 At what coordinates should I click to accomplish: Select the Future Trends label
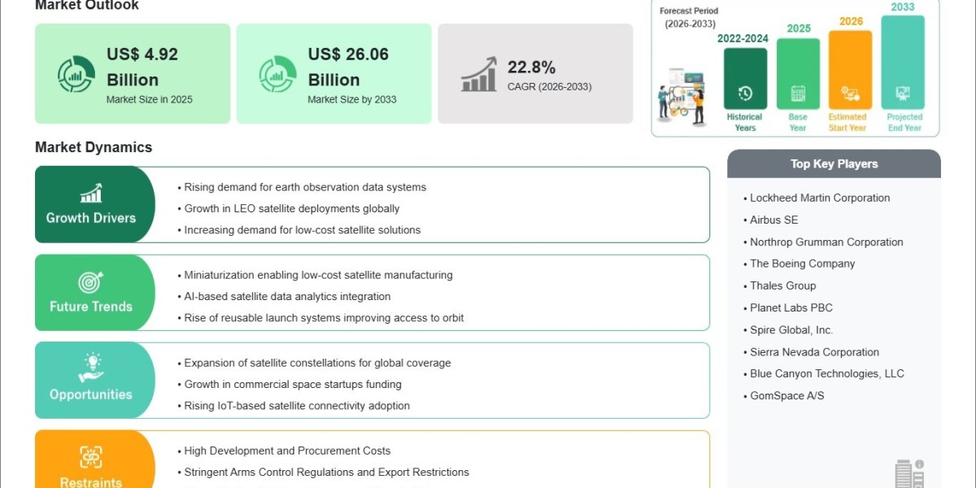[91, 307]
